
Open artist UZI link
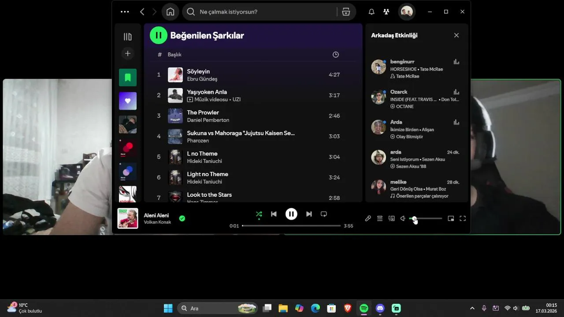237,100
